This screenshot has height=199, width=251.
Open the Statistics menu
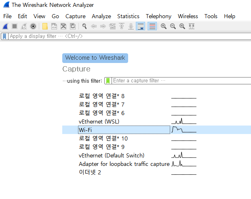(x=128, y=16)
